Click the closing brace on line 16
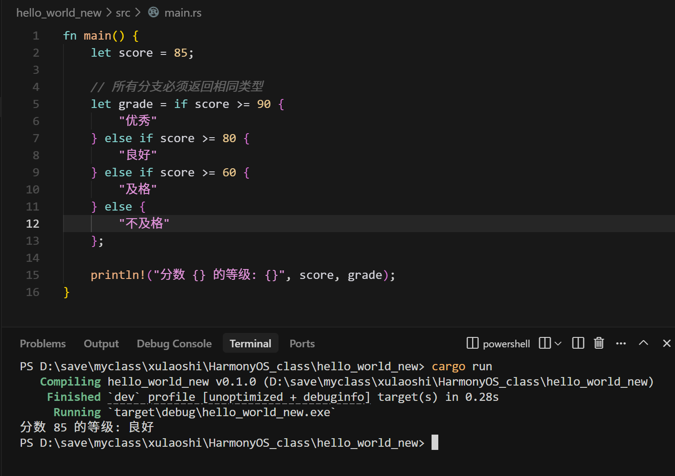This screenshot has height=476, width=675. 67,292
